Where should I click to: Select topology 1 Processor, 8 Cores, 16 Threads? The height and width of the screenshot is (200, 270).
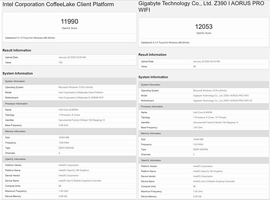(x=210, y=118)
